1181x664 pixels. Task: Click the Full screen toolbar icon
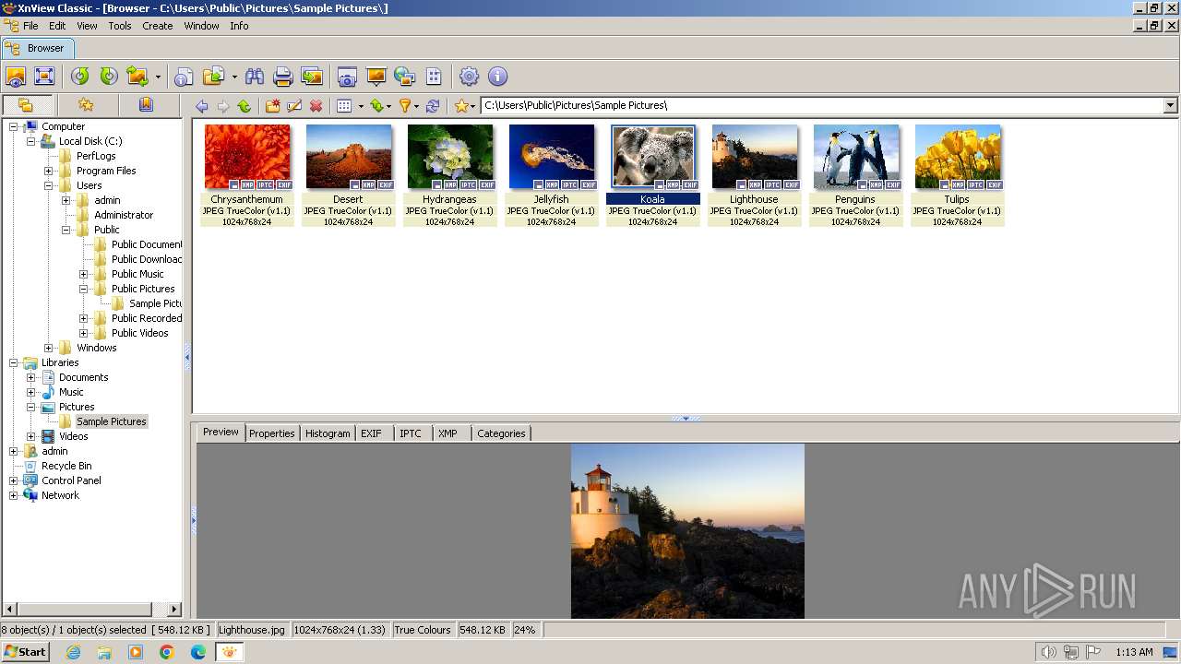click(x=44, y=77)
